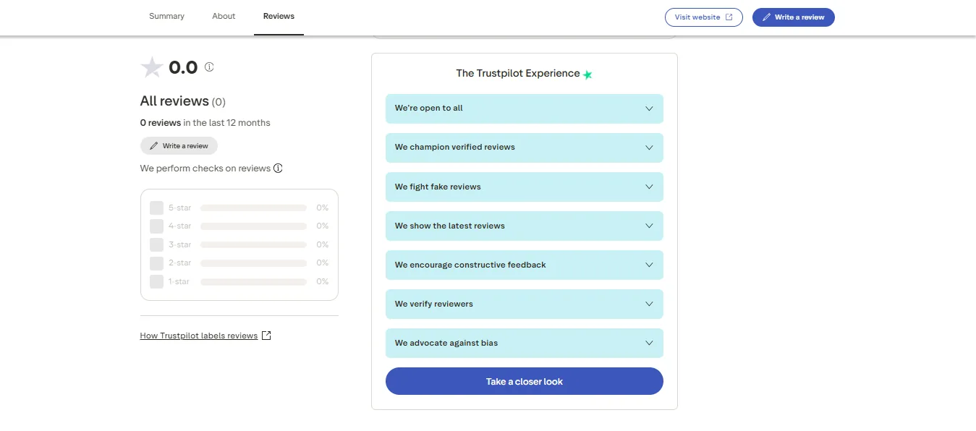Click the gray star rating icon
The image size is (976, 431).
coord(152,67)
